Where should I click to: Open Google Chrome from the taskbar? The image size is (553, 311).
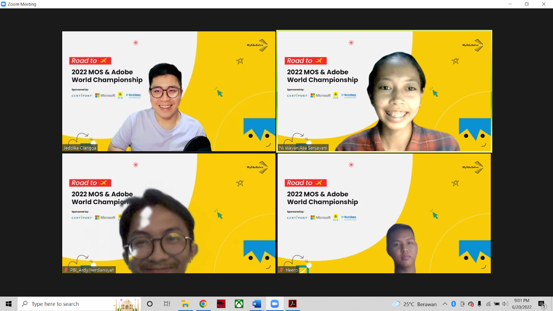pos(203,304)
